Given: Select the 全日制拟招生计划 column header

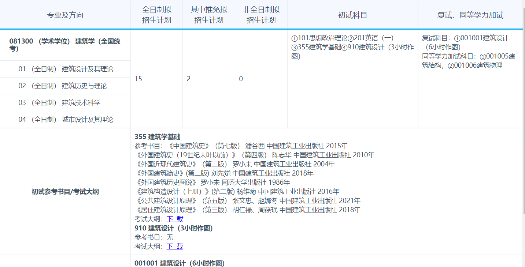Looking at the screenshot, I should 157,14.
